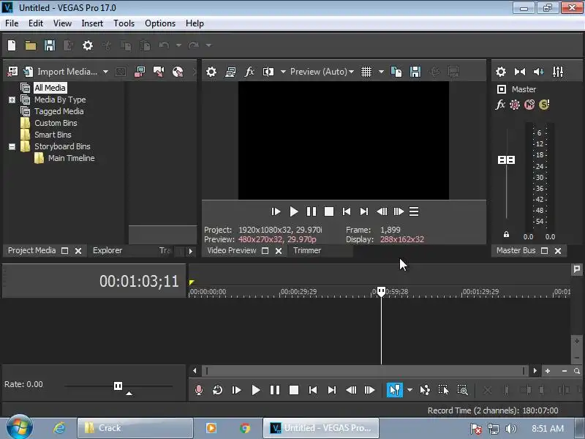Select Custom Bins folder
585x439 pixels.
56,123
